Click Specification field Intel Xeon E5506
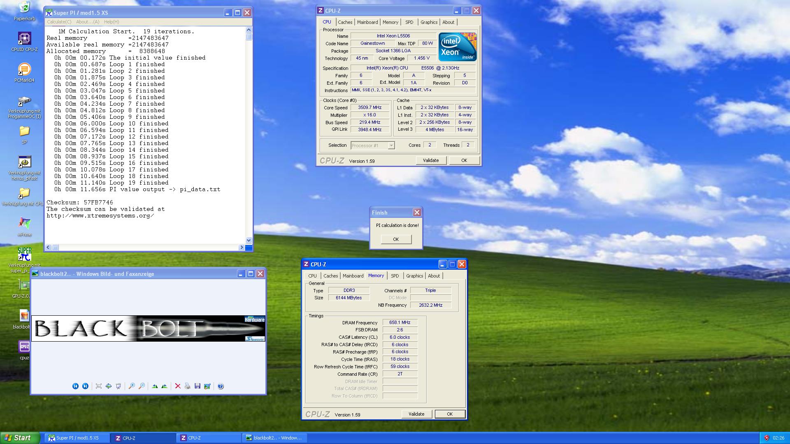Viewport: 790px width, 444px height. click(413, 68)
